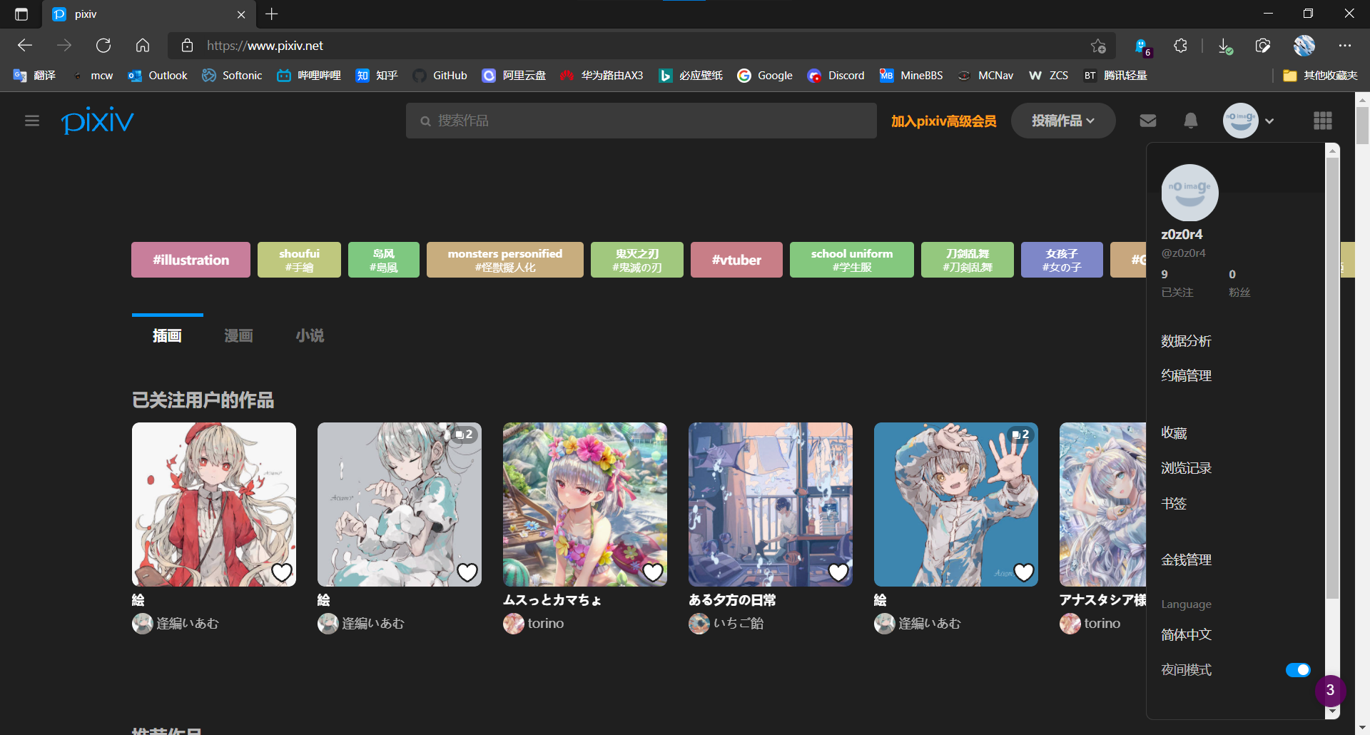Open 收藏 menu entry
The height and width of the screenshot is (735, 1370).
point(1174,433)
